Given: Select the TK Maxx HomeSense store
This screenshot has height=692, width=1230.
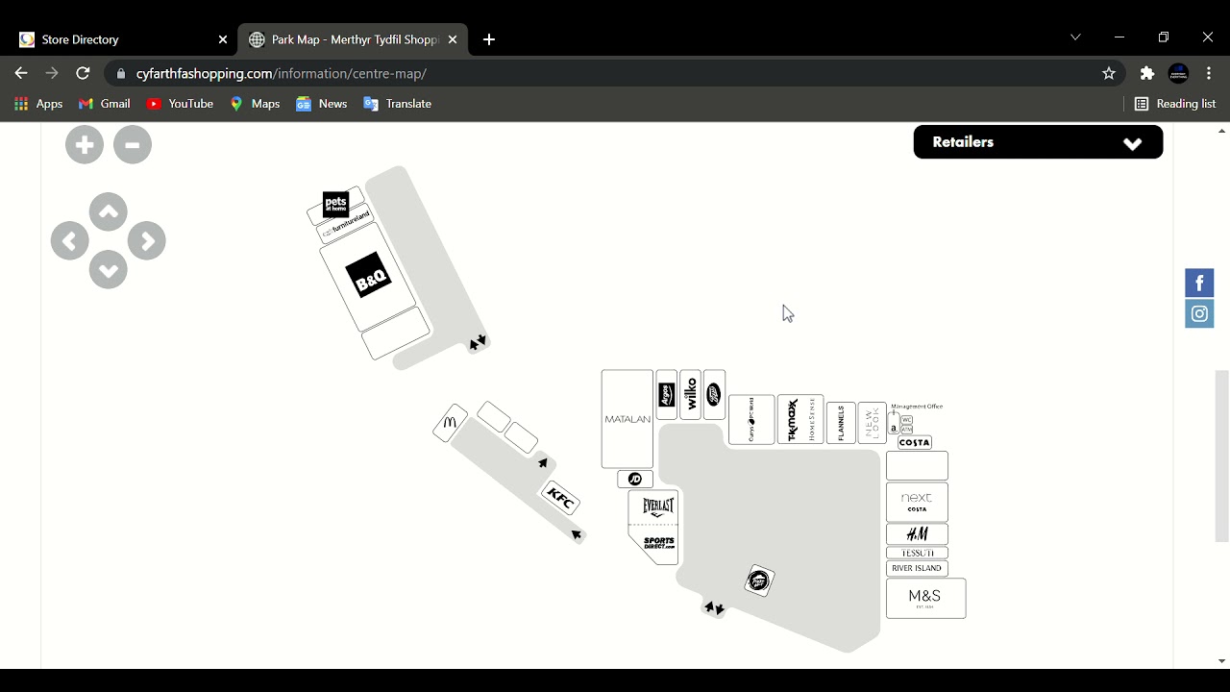Looking at the screenshot, I should 800,420.
